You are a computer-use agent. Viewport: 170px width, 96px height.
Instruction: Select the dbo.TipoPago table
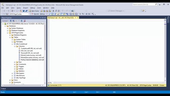[21, 78]
